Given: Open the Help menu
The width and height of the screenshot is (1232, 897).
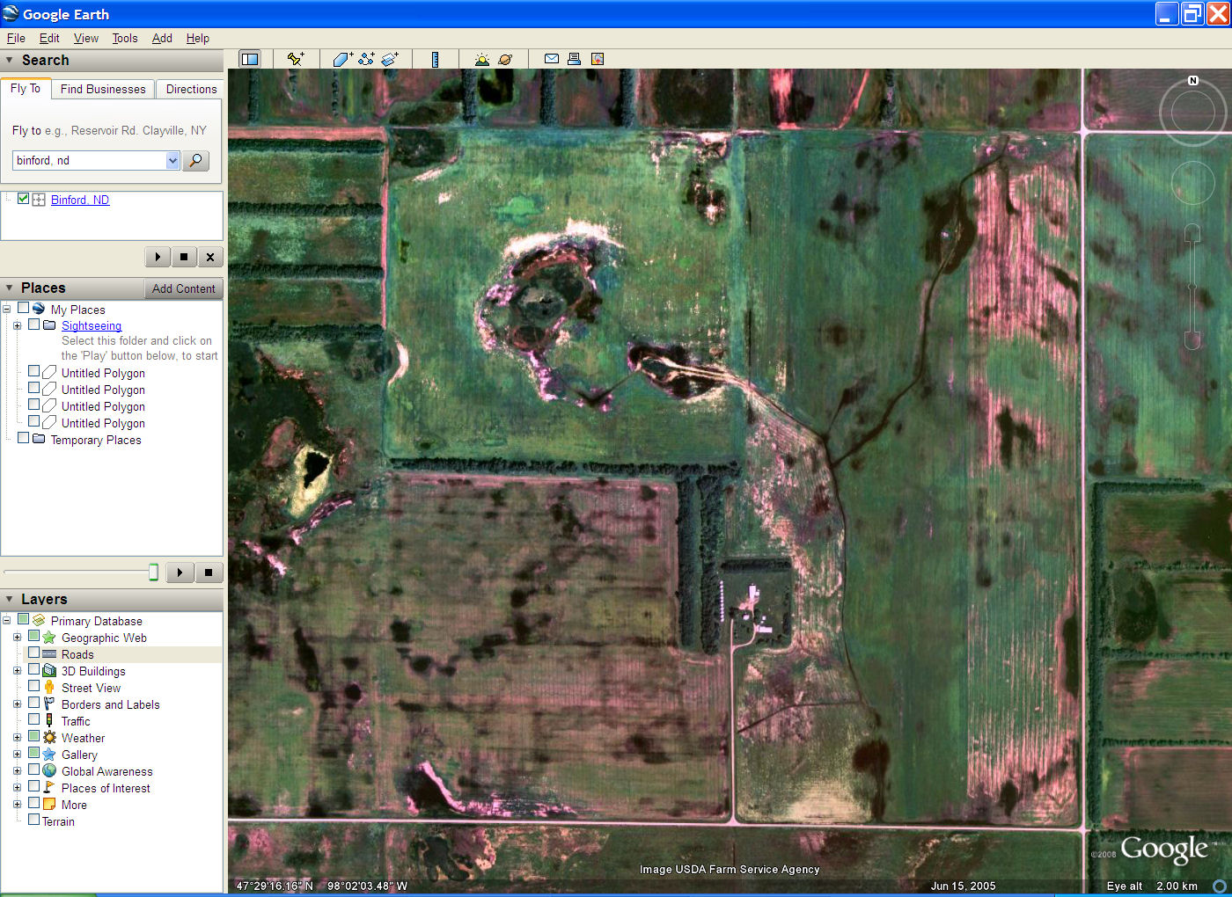Looking at the screenshot, I should click(x=198, y=38).
